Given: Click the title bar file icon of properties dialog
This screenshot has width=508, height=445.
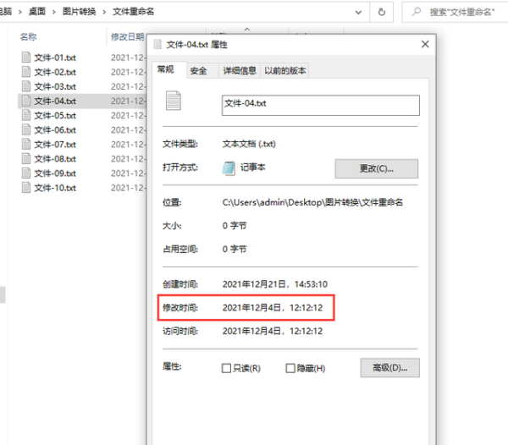Looking at the screenshot, I should pyautogui.click(x=157, y=44).
